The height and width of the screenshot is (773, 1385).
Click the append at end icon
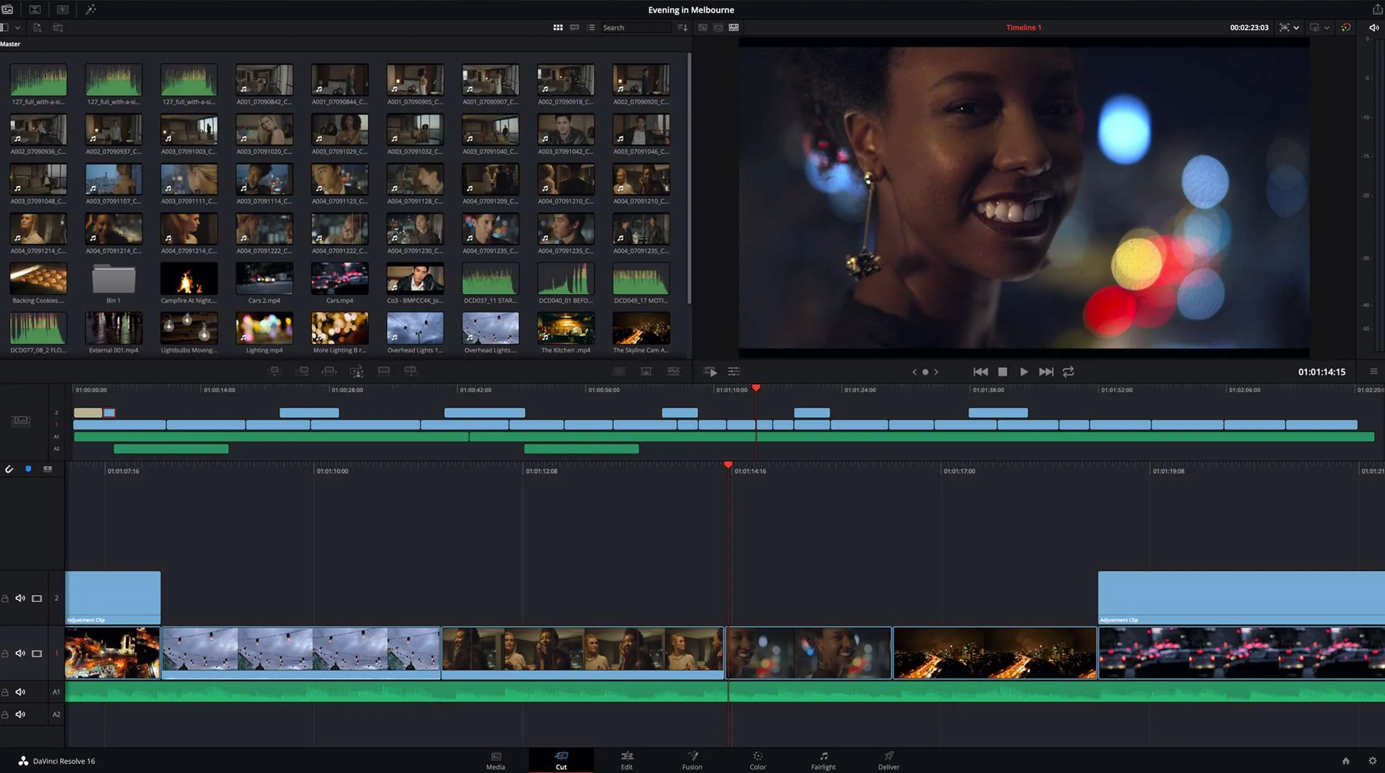302,372
